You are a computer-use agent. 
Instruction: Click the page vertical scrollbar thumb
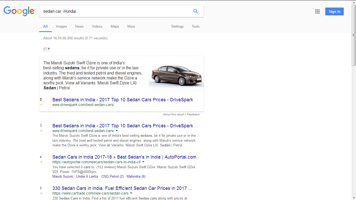pos(354,35)
